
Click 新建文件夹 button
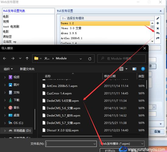pyautogui.click(x=27, y=69)
